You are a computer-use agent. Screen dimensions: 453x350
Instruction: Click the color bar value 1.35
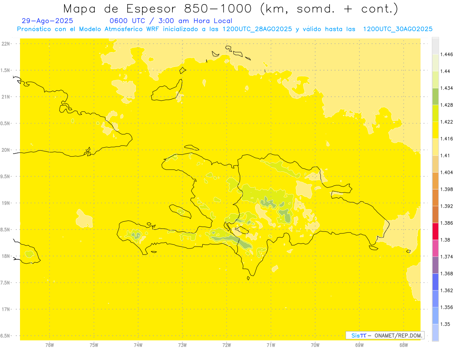(445, 324)
